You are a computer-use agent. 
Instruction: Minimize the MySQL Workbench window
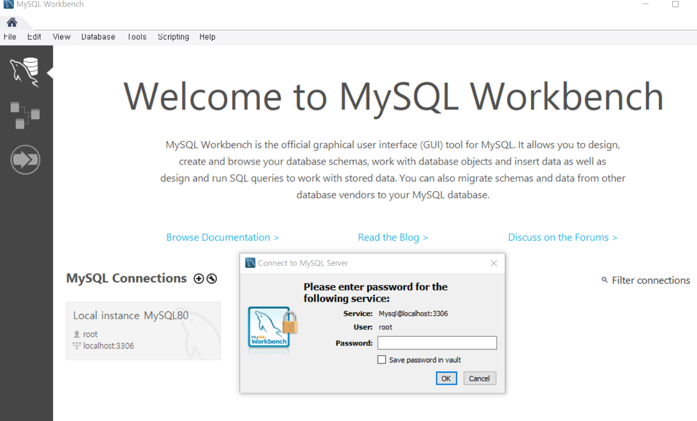pyautogui.click(x=646, y=4)
